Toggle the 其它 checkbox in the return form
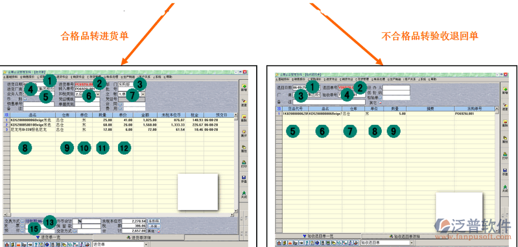The width and height of the screenshot is (518, 247). tap(381, 102)
